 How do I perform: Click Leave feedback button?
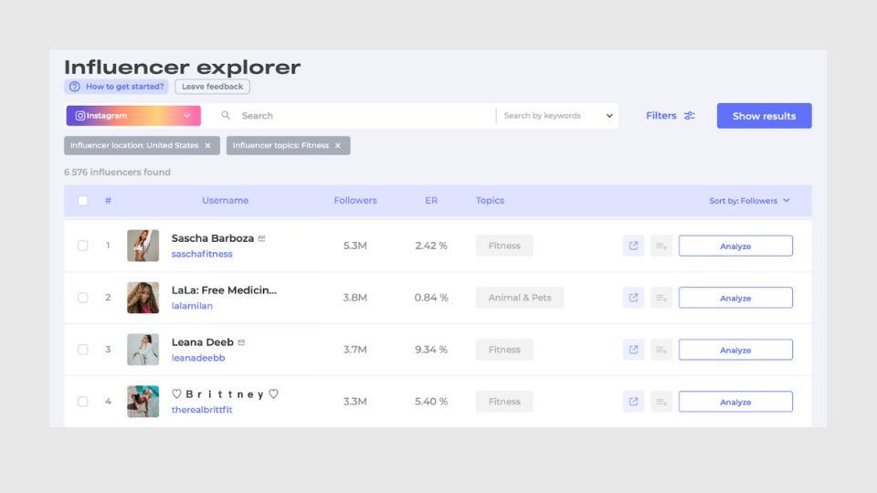coord(212,87)
